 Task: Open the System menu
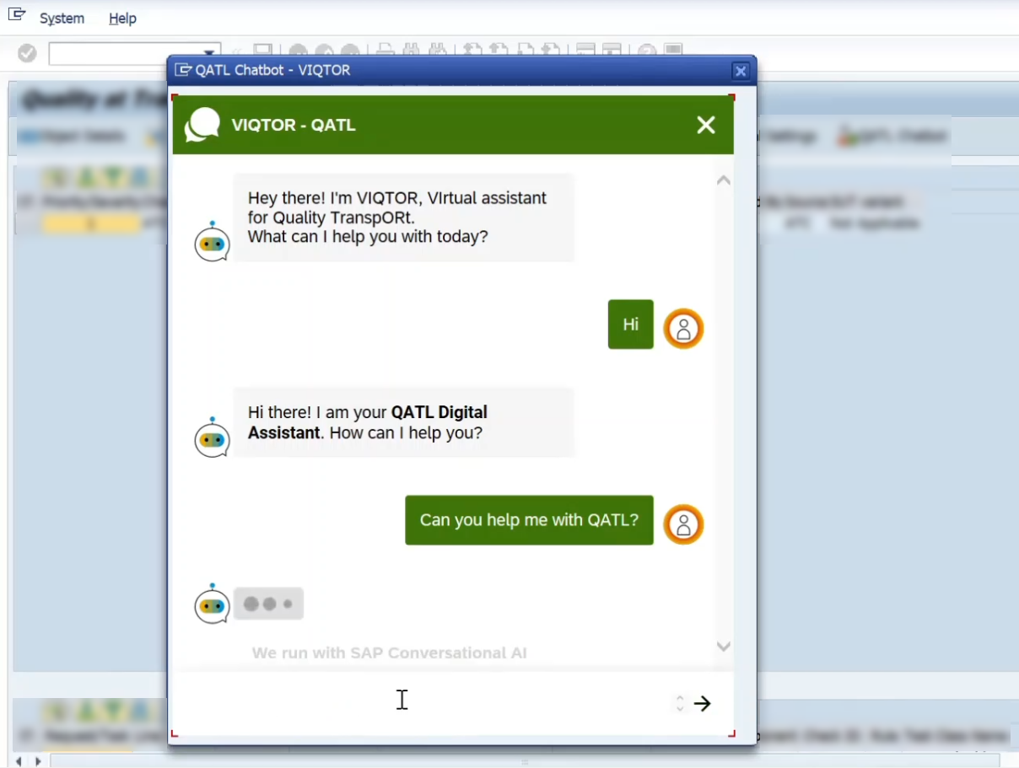click(62, 18)
